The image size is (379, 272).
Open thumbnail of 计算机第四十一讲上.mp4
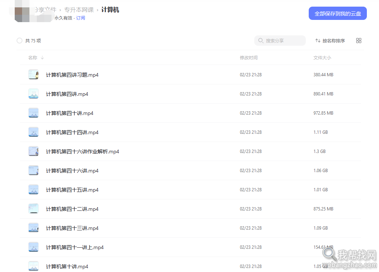(x=33, y=247)
